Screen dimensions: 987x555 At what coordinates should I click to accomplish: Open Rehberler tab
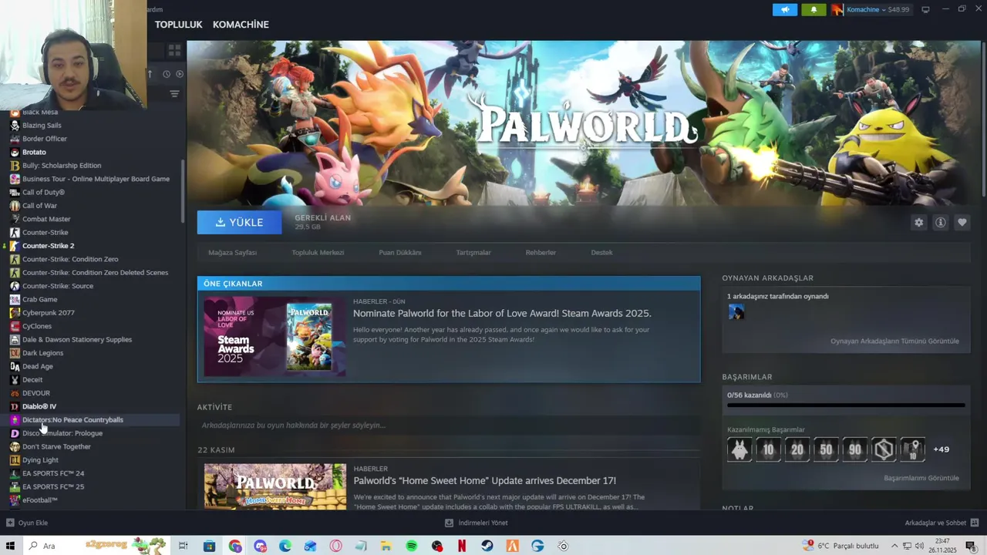pos(541,252)
